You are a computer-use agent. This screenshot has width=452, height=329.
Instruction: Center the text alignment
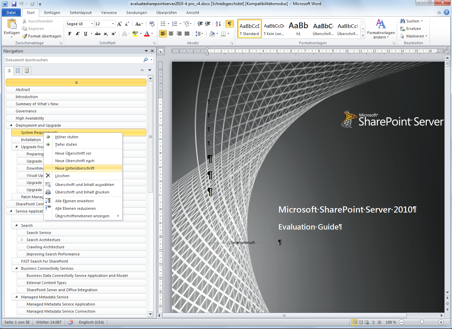(171, 34)
